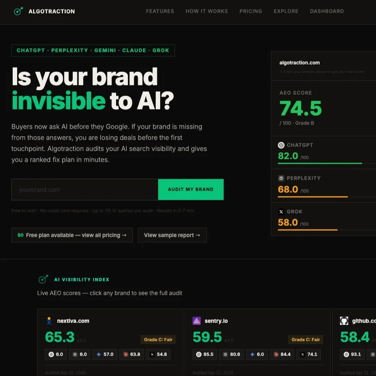
Task: Click the Algotraction logo icon in header
Action: pos(18,11)
